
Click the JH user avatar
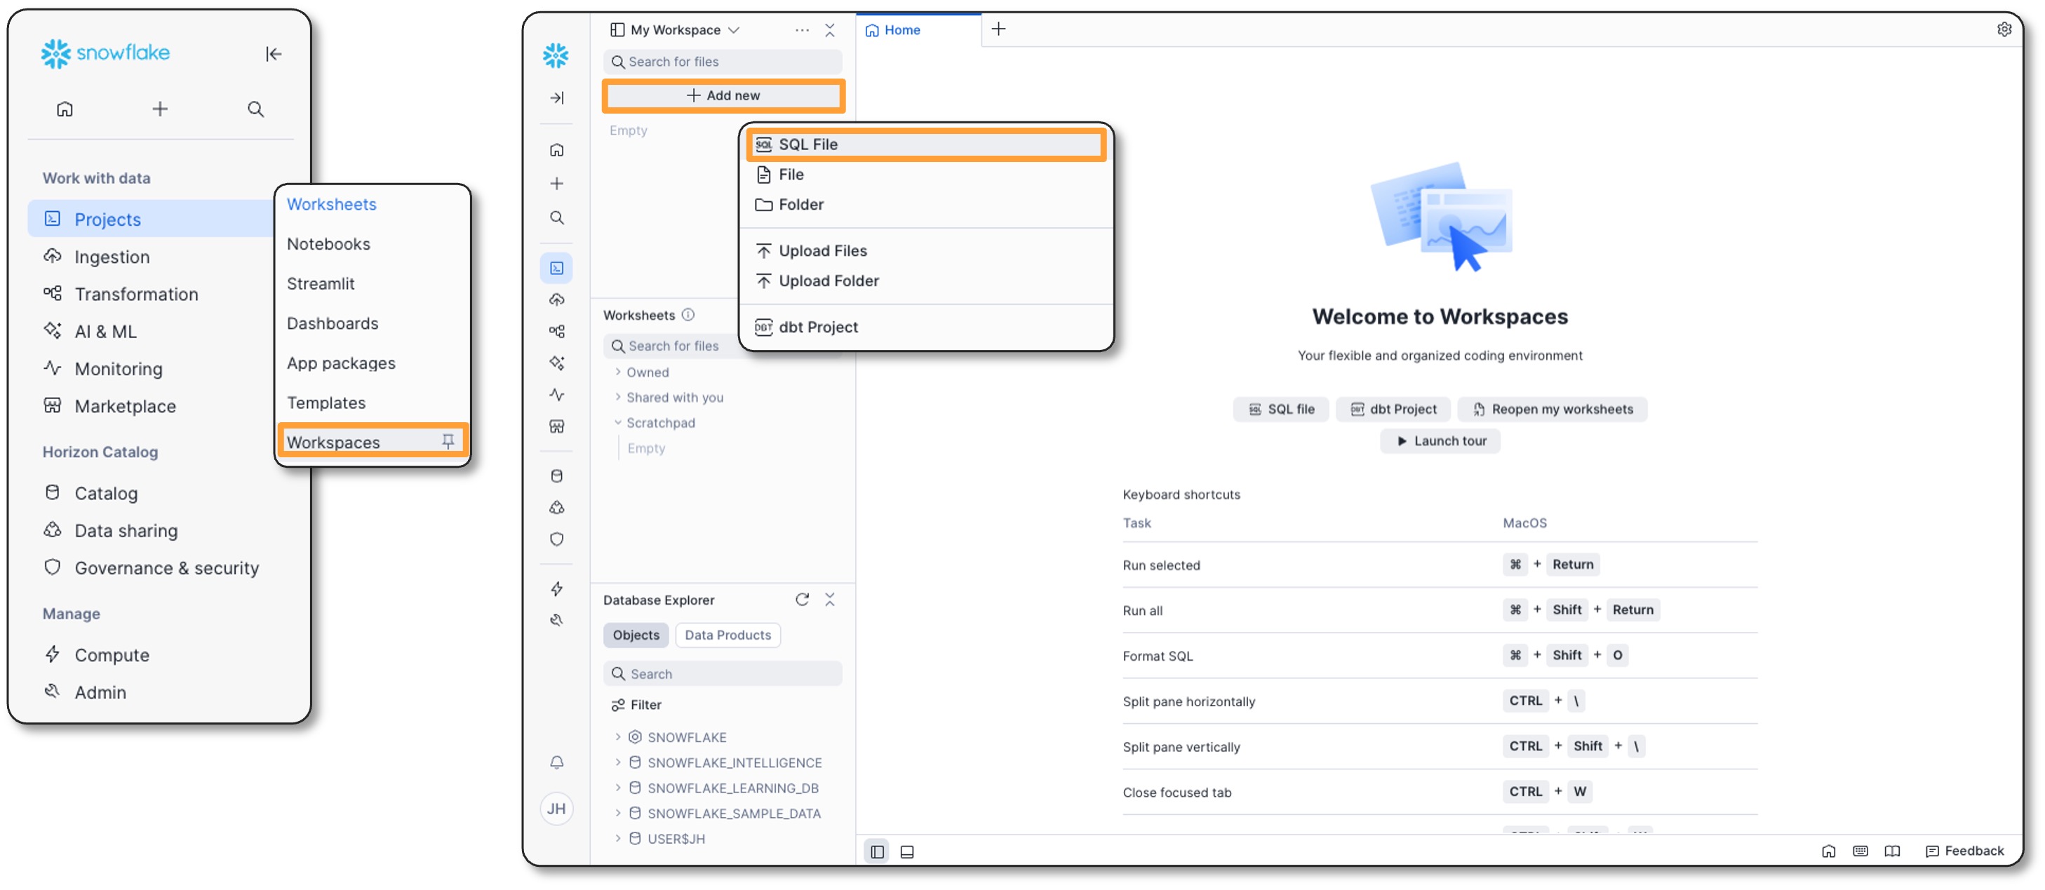click(556, 808)
